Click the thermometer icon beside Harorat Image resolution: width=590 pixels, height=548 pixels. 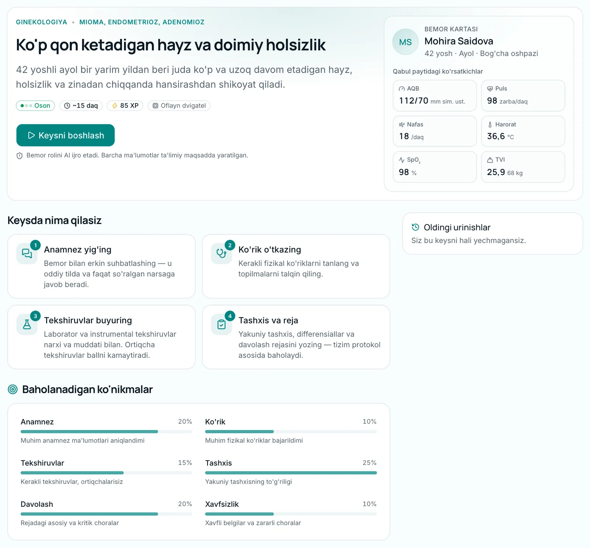pos(490,125)
